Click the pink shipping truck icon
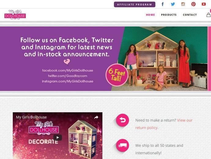The height and width of the screenshot is (159, 211). [122, 145]
